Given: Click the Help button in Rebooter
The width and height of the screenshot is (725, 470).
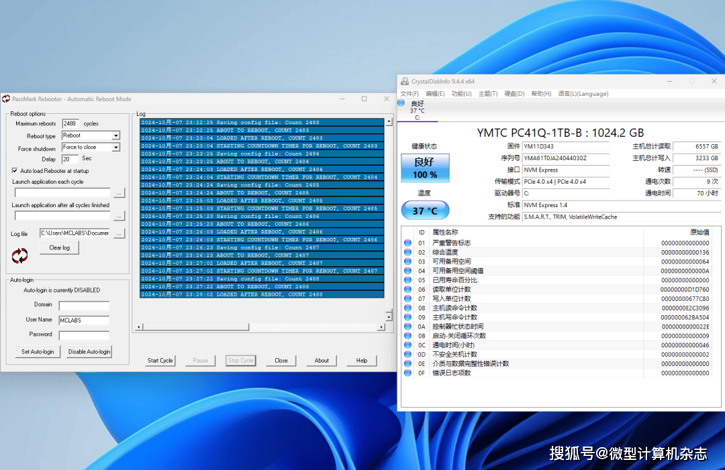Looking at the screenshot, I should pyautogui.click(x=362, y=361).
